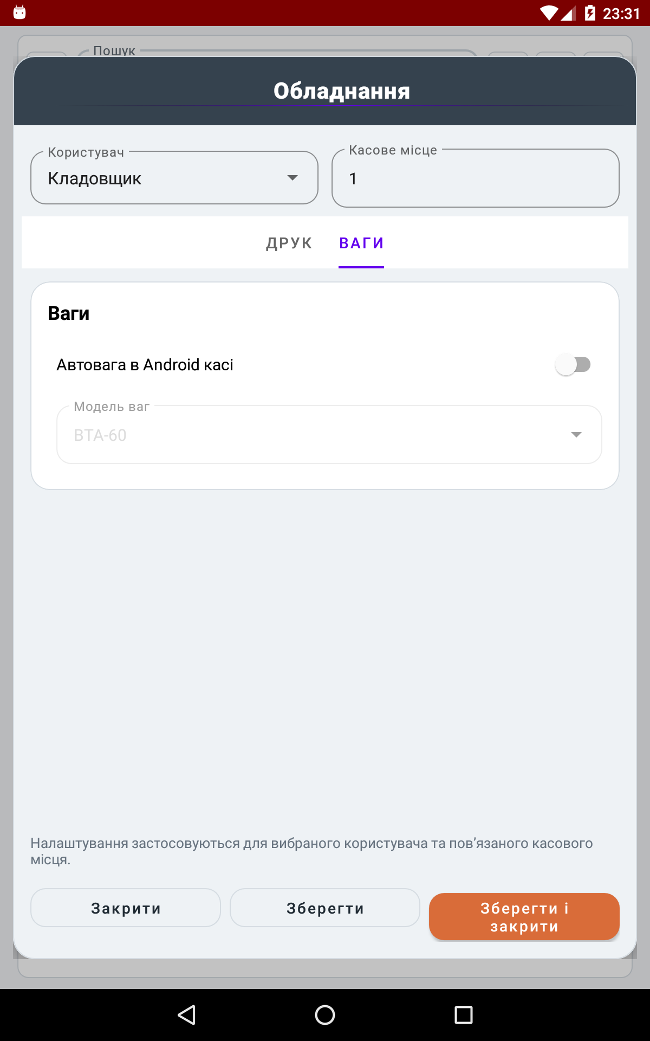Enable the Автовага в Android касі switch
Image resolution: width=650 pixels, height=1041 pixels.
pyautogui.click(x=573, y=364)
